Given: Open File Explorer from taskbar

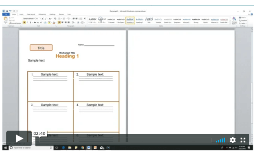Looking at the screenshot, I should coord(70,147).
